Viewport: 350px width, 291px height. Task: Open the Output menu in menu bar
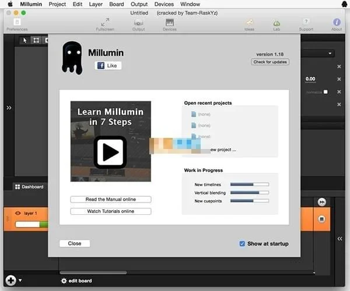pyautogui.click(x=139, y=4)
